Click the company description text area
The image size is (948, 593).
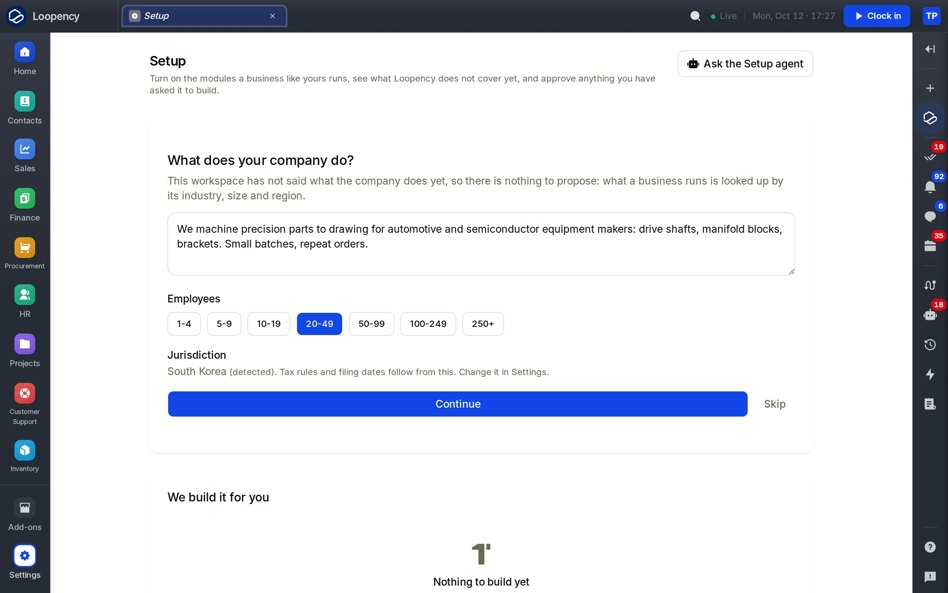click(481, 244)
